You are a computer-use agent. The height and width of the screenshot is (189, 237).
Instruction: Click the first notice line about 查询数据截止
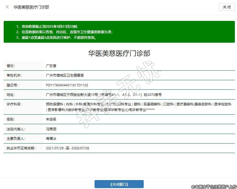48,26
